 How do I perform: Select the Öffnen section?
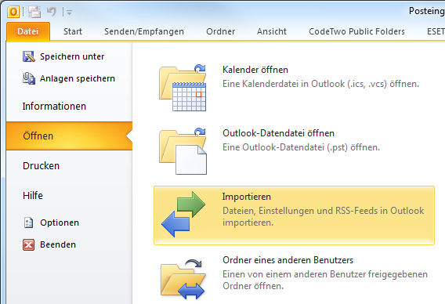click(x=69, y=136)
